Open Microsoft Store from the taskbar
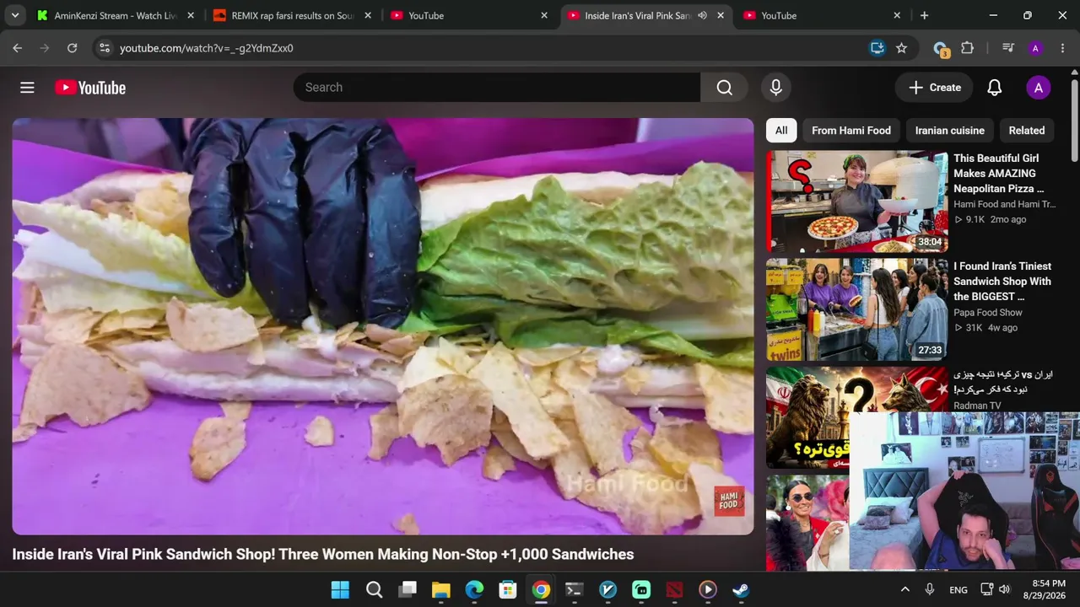 click(x=507, y=589)
